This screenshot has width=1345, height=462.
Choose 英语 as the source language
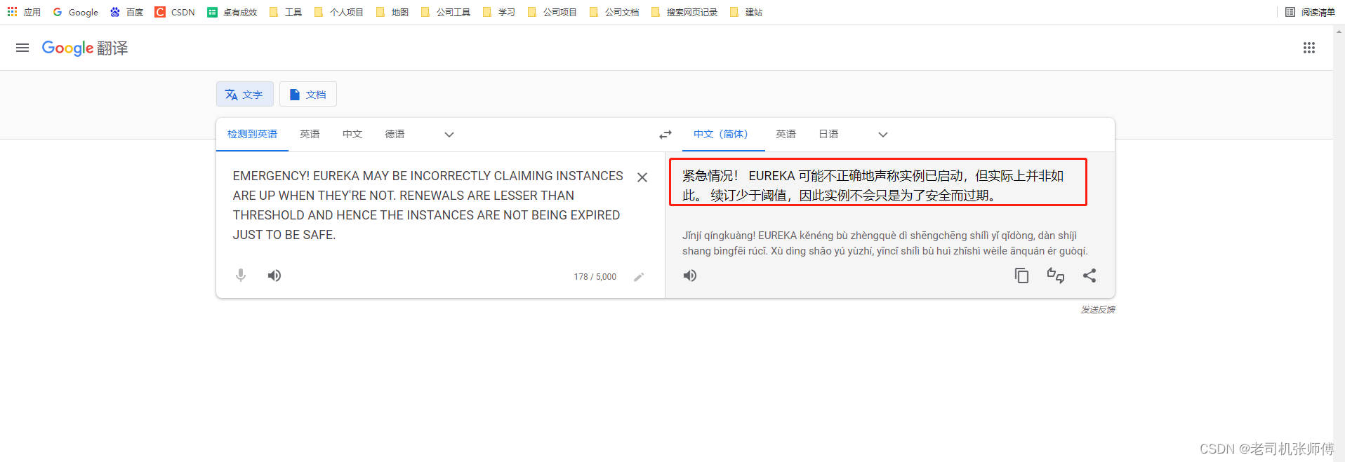pyautogui.click(x=310, y=134)
